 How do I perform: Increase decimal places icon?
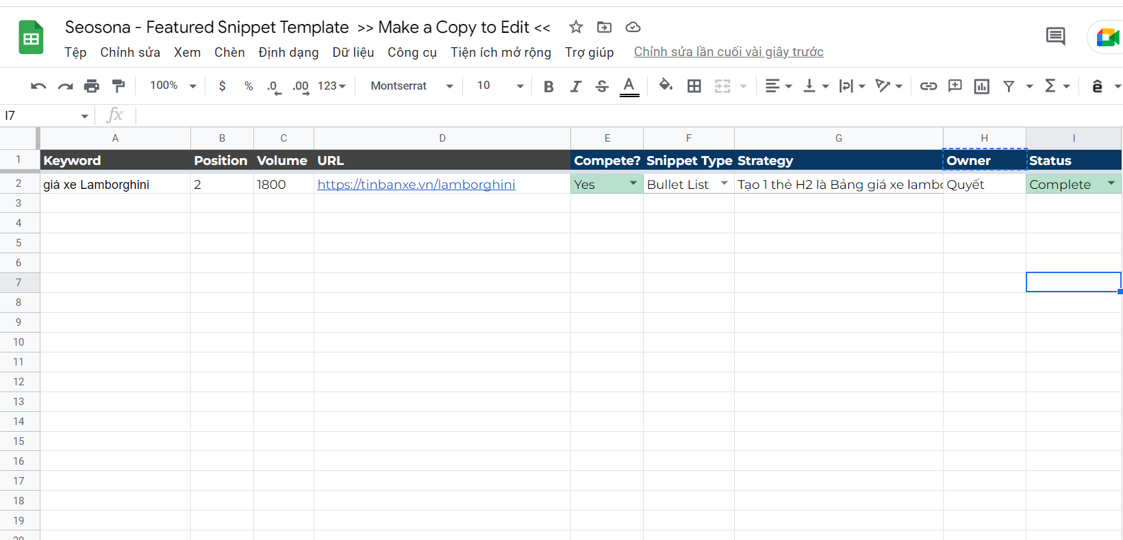pyautogui.click(x=301, y=87)
